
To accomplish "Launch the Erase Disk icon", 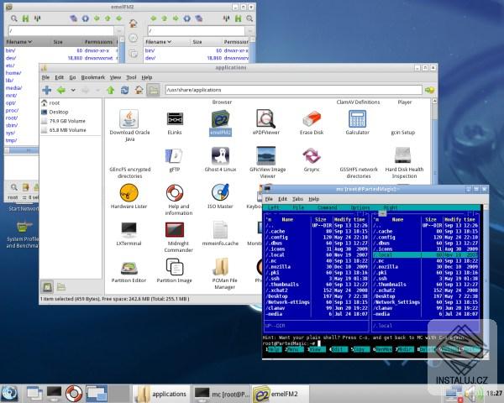I will click(312, 120).
